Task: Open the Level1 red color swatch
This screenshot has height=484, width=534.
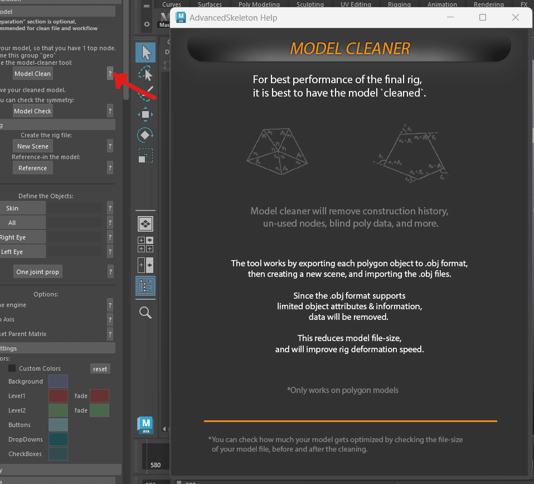Action: point(58,396)
